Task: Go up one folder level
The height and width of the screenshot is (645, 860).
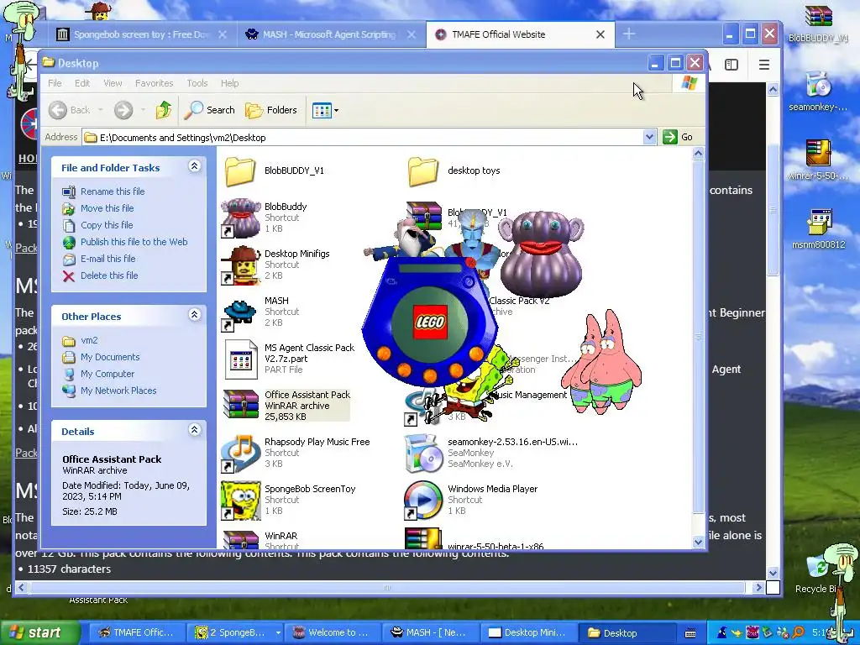Action: [x=164, y=110]
